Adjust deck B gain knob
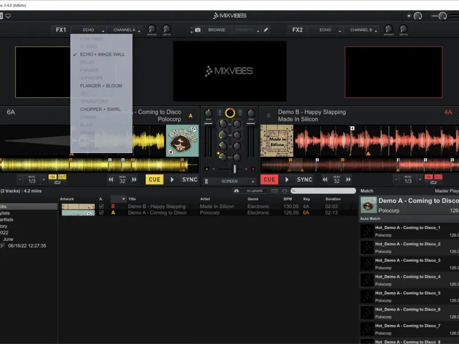This screenshot has height=344, width=459. (251, 113)
